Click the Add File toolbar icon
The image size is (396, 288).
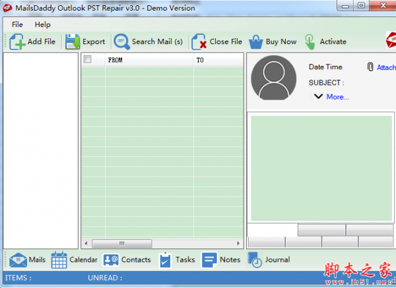[18, 42]
